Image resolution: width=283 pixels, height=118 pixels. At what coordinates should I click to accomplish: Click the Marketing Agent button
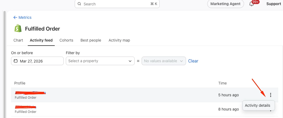(x=225, y=4)
